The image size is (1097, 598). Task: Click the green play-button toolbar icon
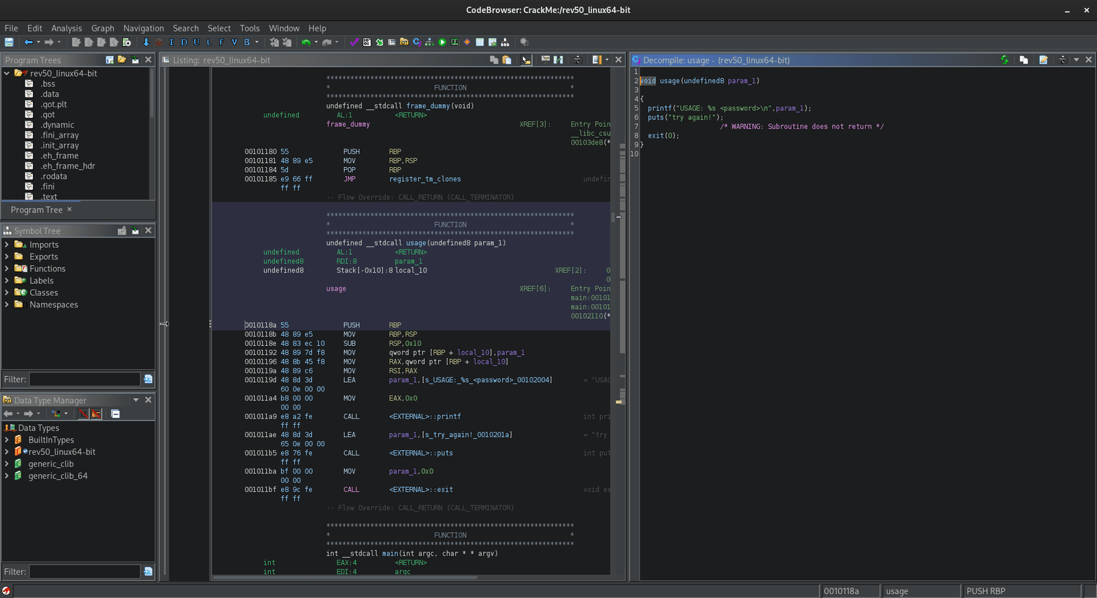tap(442, 42)
